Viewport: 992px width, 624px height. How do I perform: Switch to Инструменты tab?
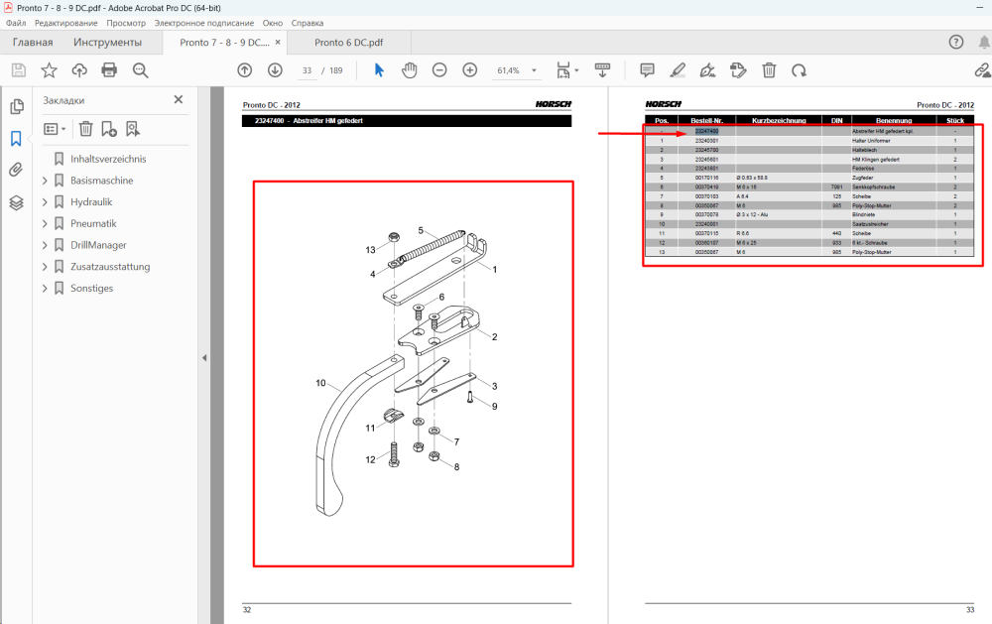pyautogui.click(x=107, y=43)
